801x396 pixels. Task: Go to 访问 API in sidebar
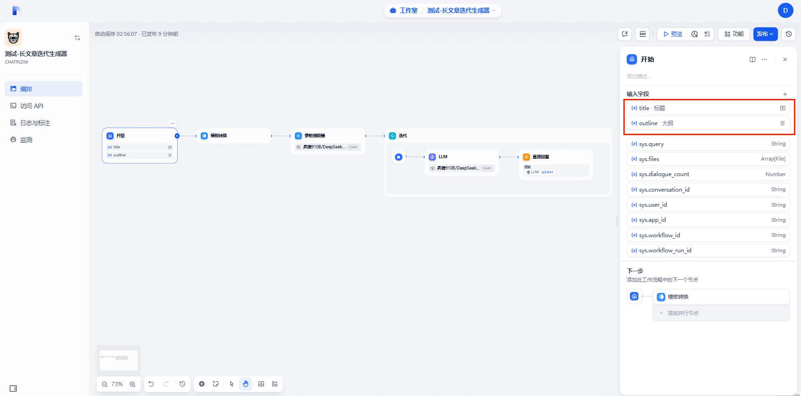[32, 106]
